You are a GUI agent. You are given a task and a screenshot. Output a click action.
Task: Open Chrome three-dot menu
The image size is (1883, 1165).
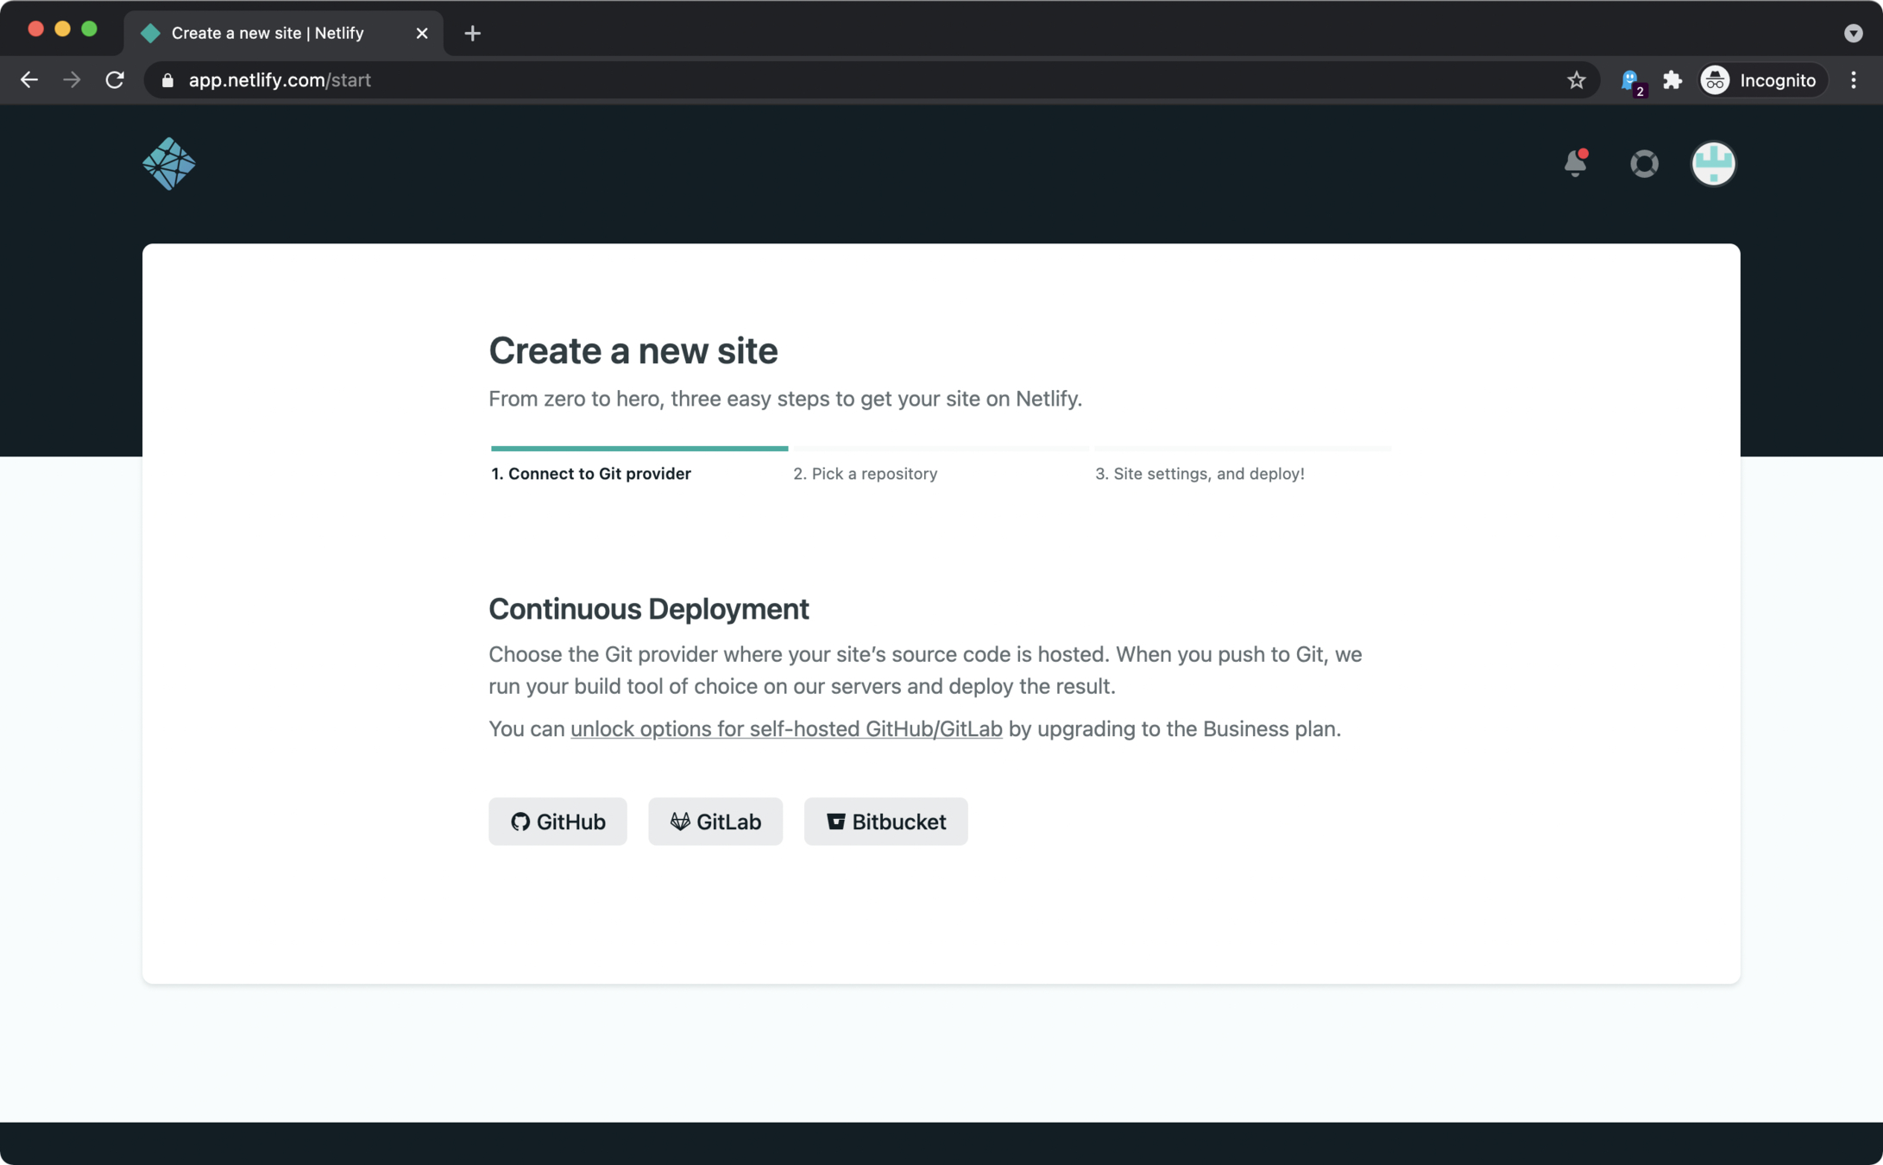coord(1853,80)
